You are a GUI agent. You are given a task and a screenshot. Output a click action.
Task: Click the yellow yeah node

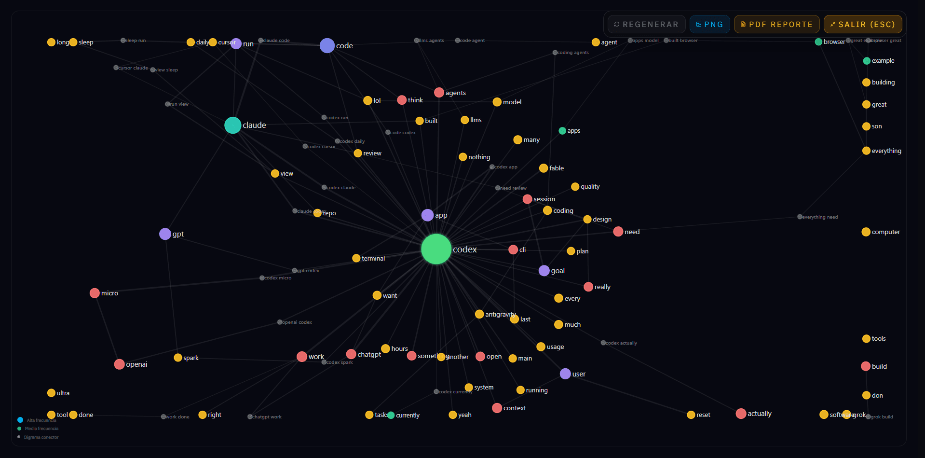point(452,415)
